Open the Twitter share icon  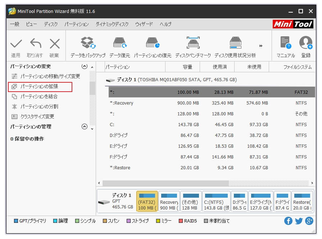299,221
